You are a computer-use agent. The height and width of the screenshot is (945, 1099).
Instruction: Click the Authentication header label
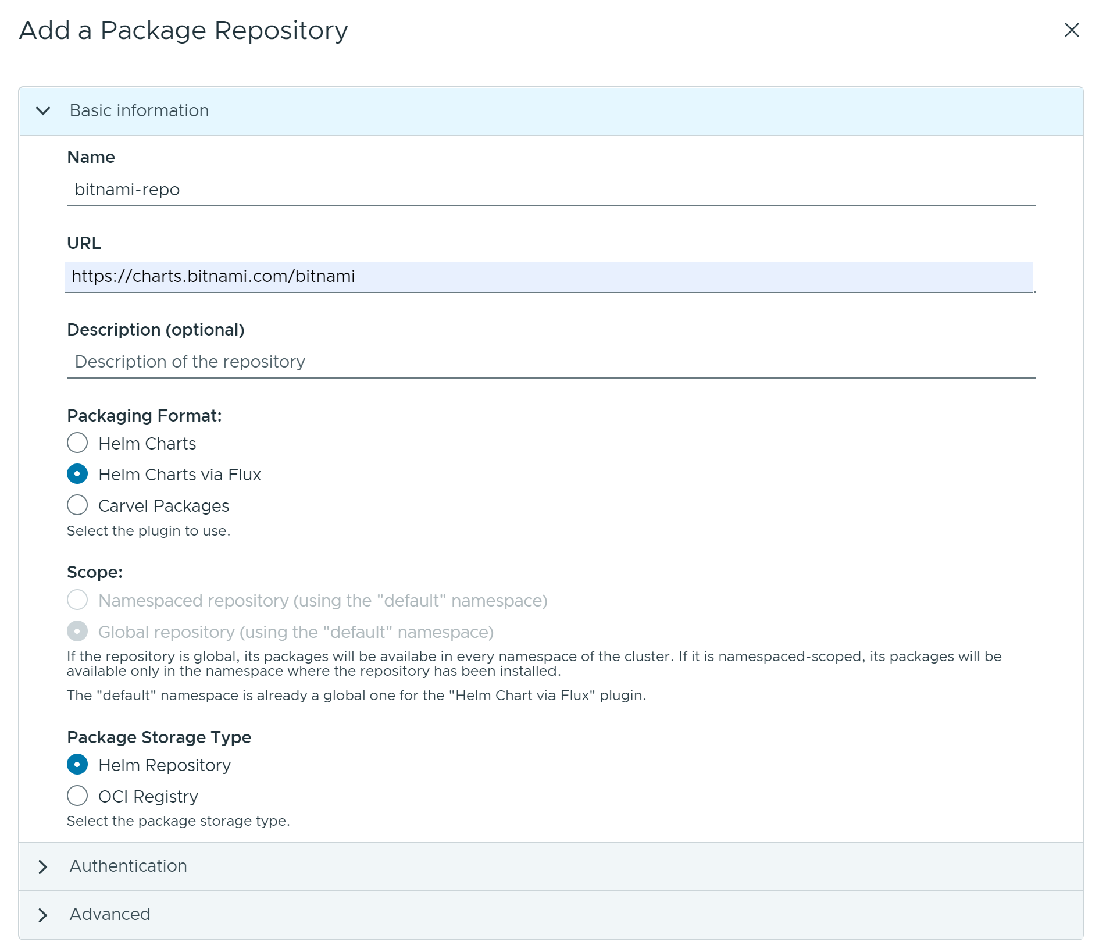click(x=128, y=867)
